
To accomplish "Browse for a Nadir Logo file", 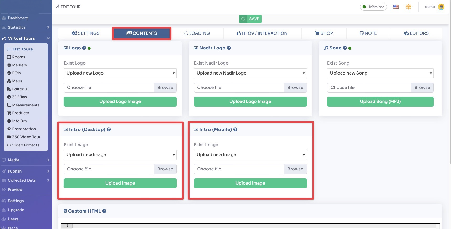I will [295, 88].
